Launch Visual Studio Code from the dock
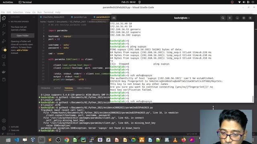Screen dimensions: 257x144 (x=16, y=140)
